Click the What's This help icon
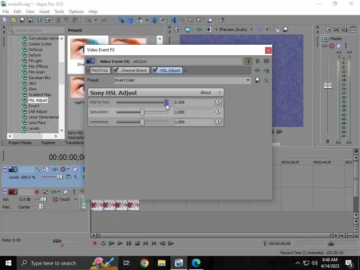This screenshot has width=360, height=270. [x=221, y=20]
